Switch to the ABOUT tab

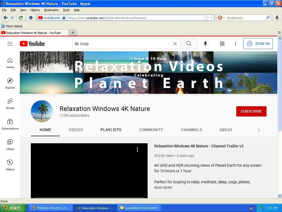tap(226, 130)
